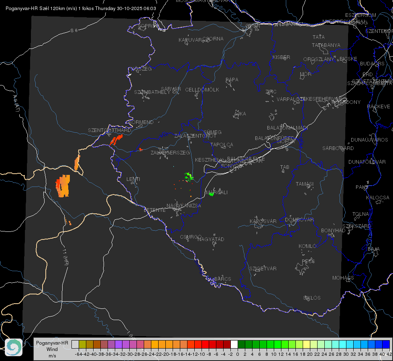Click the KAPOSVÁR city label
This screenshot has height=361, width=393.
click(263, 221)
